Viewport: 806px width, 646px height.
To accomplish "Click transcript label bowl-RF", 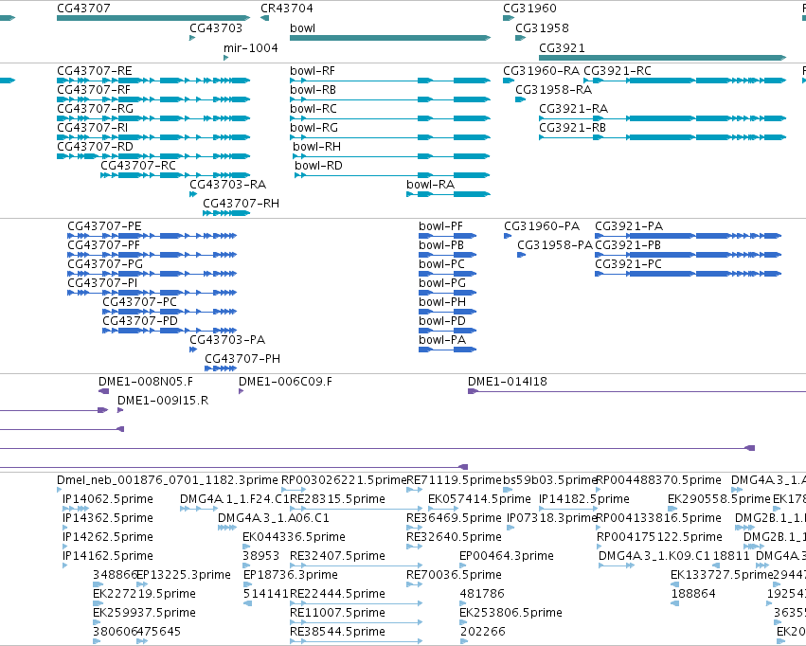I will (x=313, y=71).
